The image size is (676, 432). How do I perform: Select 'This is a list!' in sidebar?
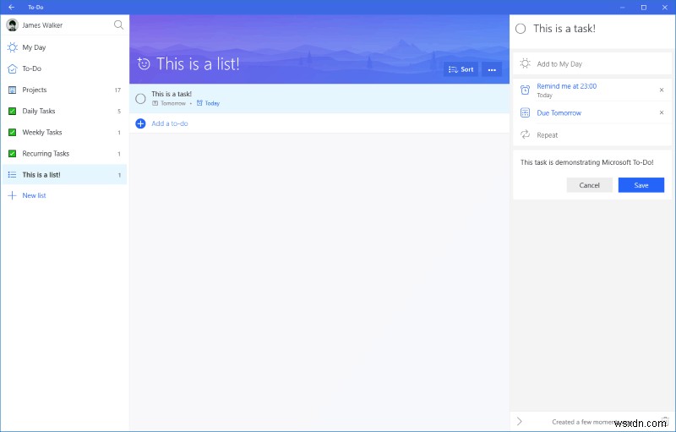(65, 175)
